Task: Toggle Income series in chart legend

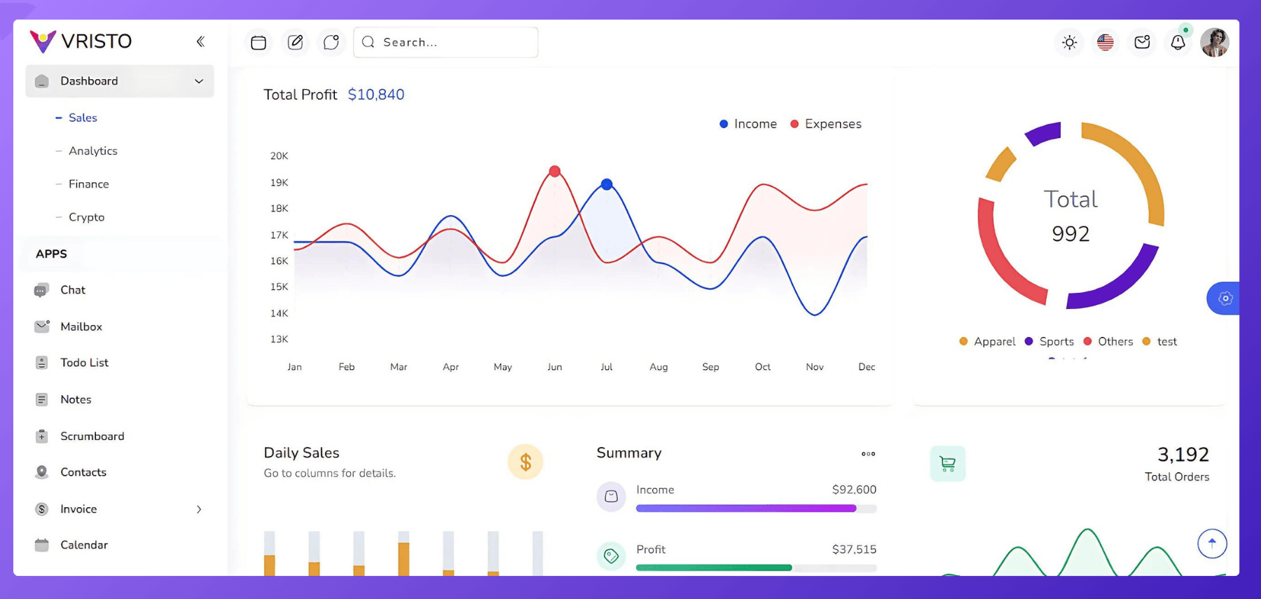Action: (748, 124)
